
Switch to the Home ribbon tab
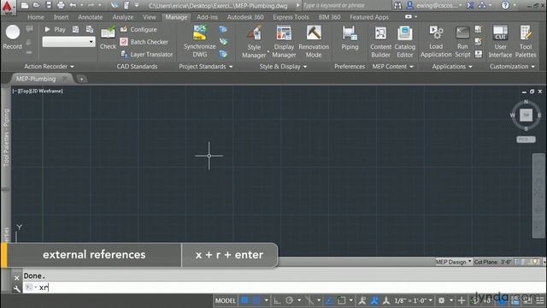[x=36, y=17]
